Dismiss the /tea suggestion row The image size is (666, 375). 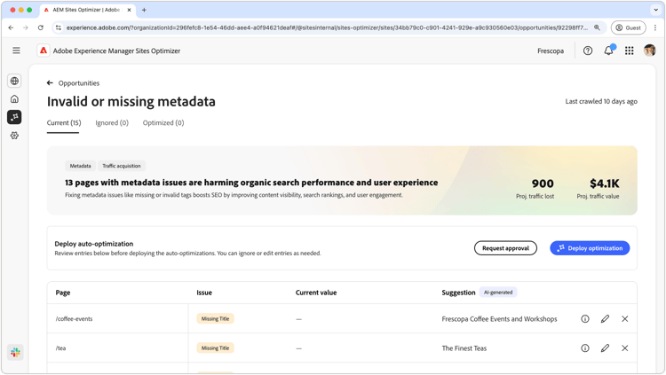click(x=625, y=348)
